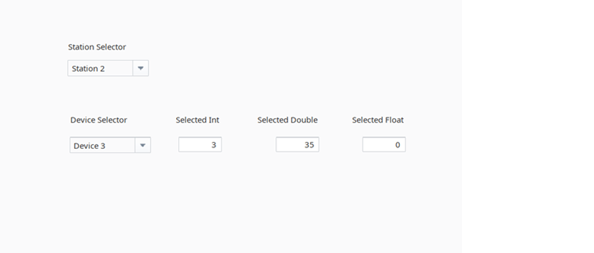Click the Station 2 combo box text

coord(88,69)
